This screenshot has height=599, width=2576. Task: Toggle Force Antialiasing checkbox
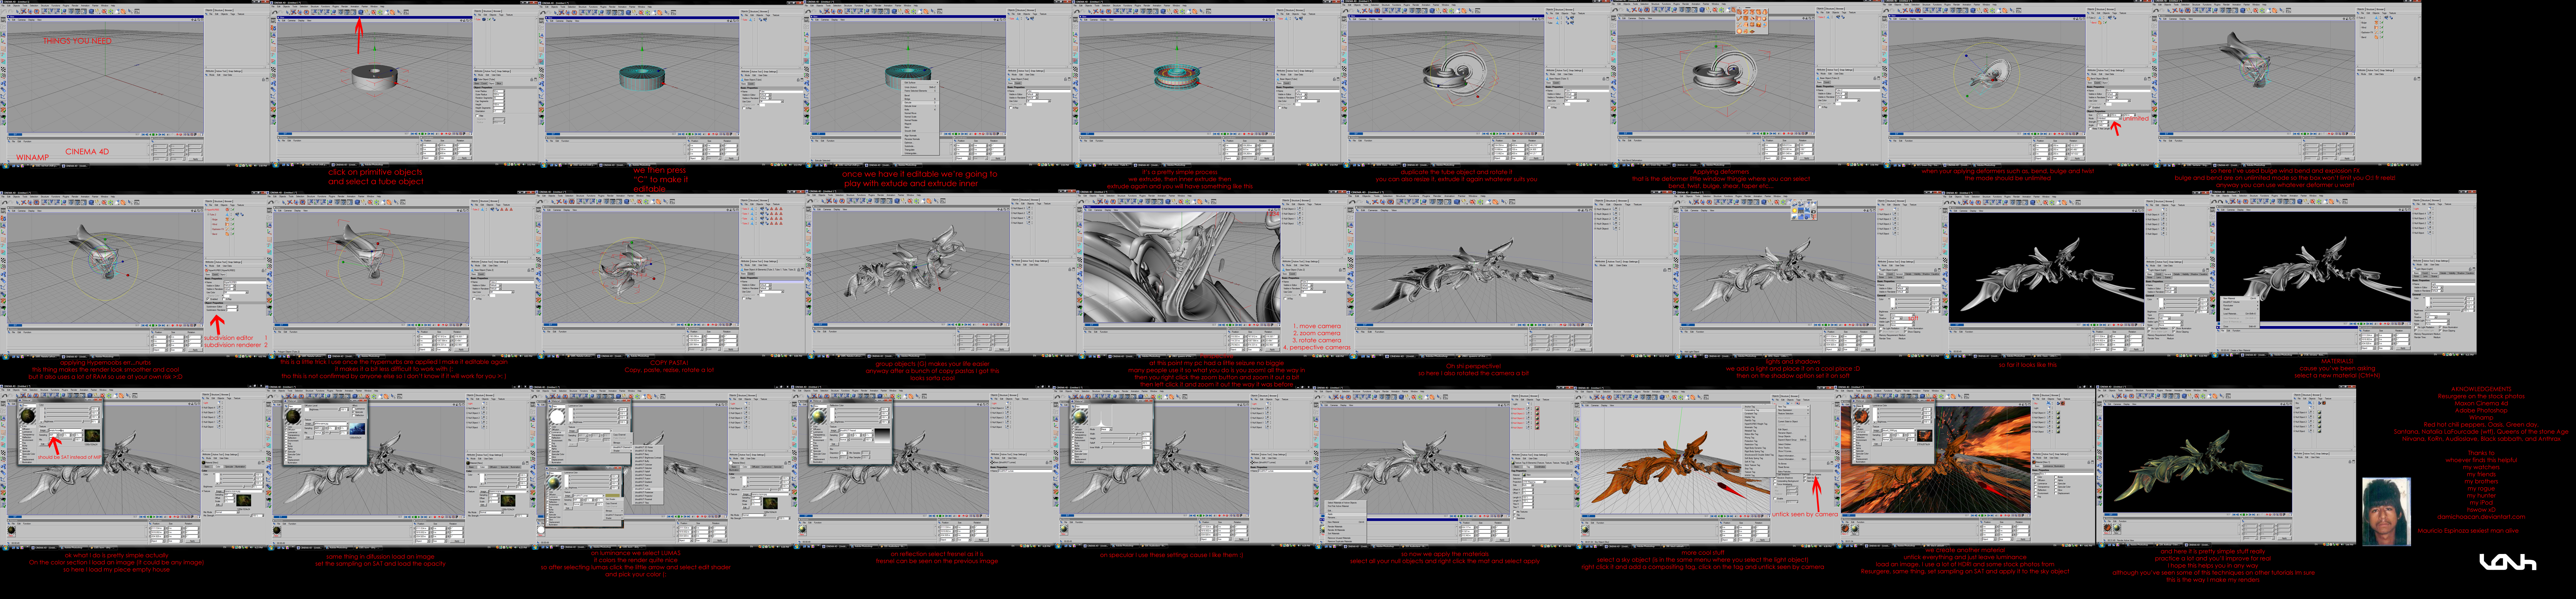[1775, 484]
